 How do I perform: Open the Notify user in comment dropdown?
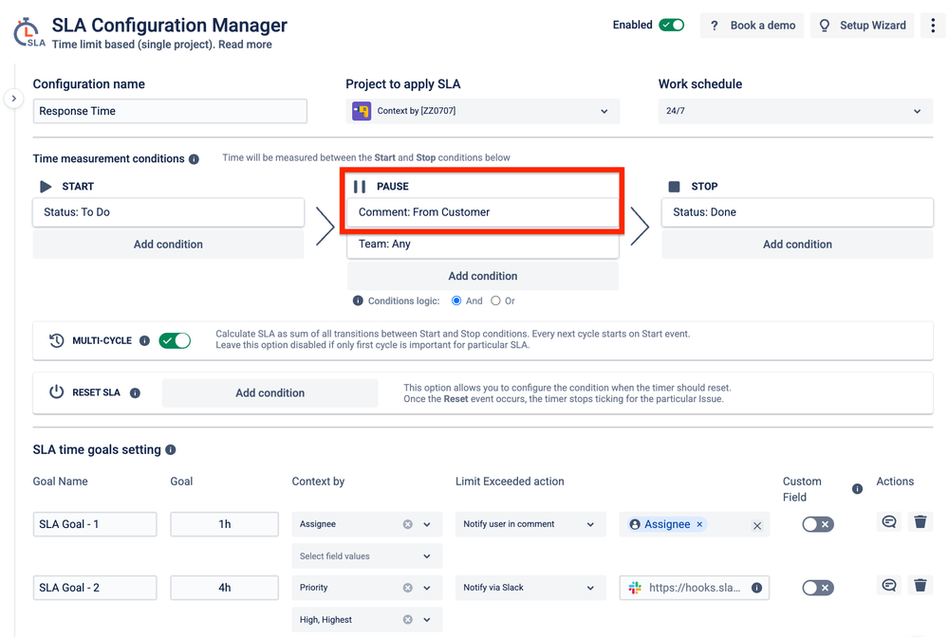pos(530,525)
